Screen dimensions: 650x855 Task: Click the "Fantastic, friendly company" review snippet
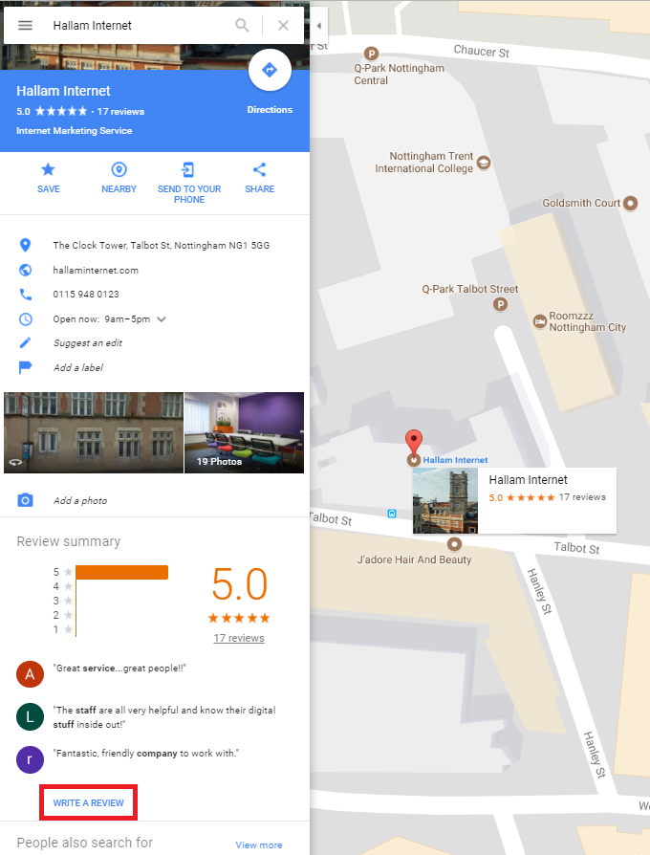(x=146, y=753)
